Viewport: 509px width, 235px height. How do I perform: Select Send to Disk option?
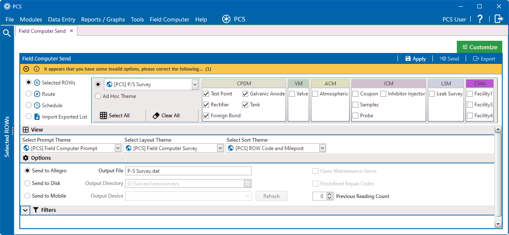(x=27, y=183)
